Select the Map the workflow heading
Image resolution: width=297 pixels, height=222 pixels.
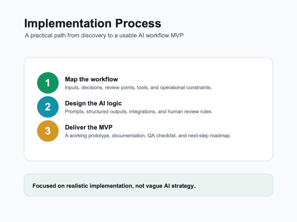click(x=91, y=79)
